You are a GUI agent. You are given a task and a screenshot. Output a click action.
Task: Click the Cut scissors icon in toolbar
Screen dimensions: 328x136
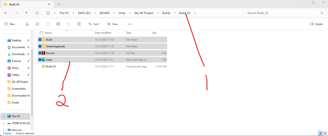point(27,24)
